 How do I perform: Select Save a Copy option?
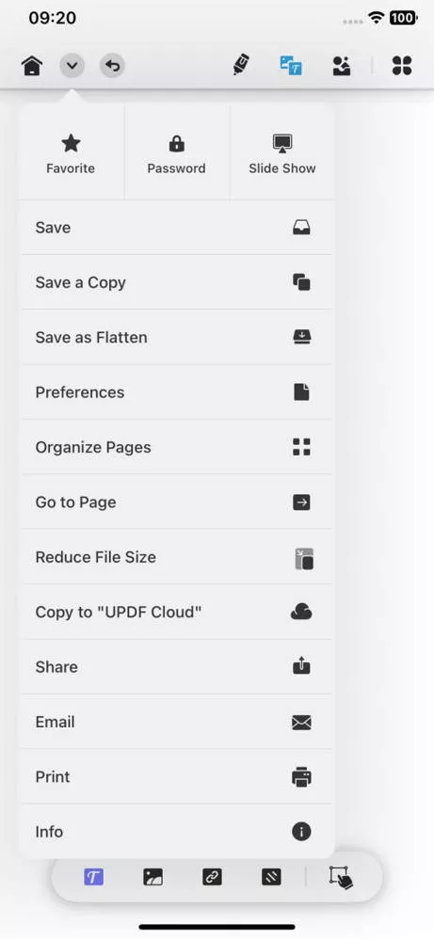coord(176,282)
